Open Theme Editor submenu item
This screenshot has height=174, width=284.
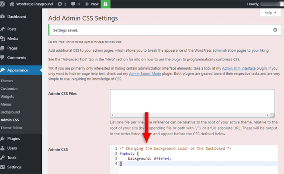(x=11, y=127)
